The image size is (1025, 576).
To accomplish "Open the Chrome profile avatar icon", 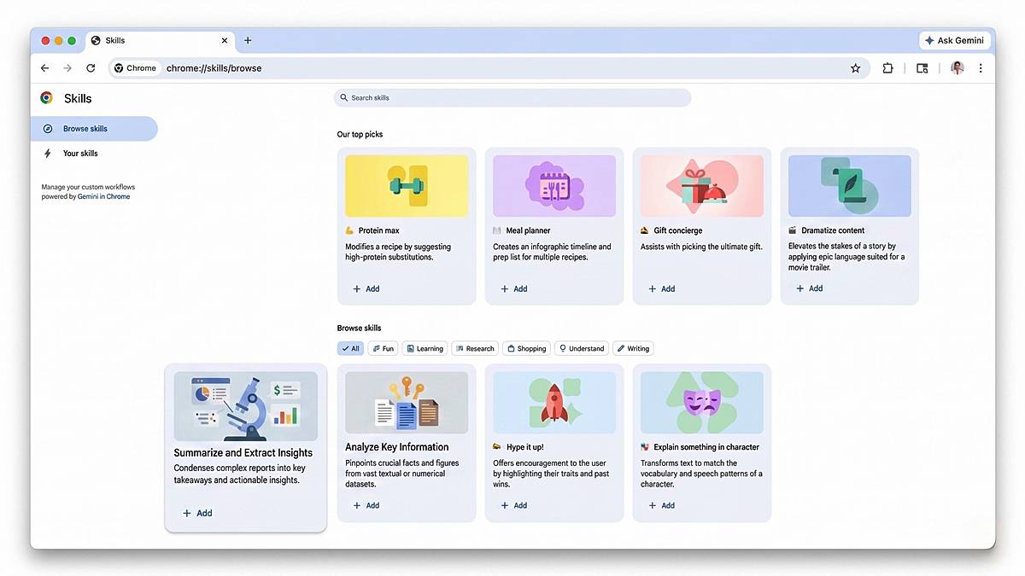I will tap(957, 67).
